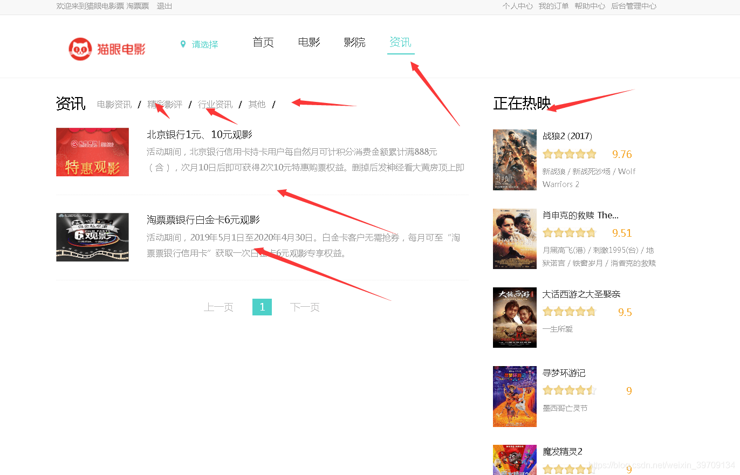The height and width of the screenshot is (475, 740).
Task: Click the 退出 logout link
Action: click(165, 6)
